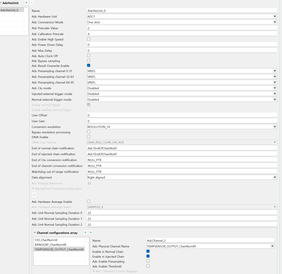Image resolution: width=282 pixels, height=274 pixels.
Task: Edit channel Name field AdcChannel_2
Action: (211, 240)
